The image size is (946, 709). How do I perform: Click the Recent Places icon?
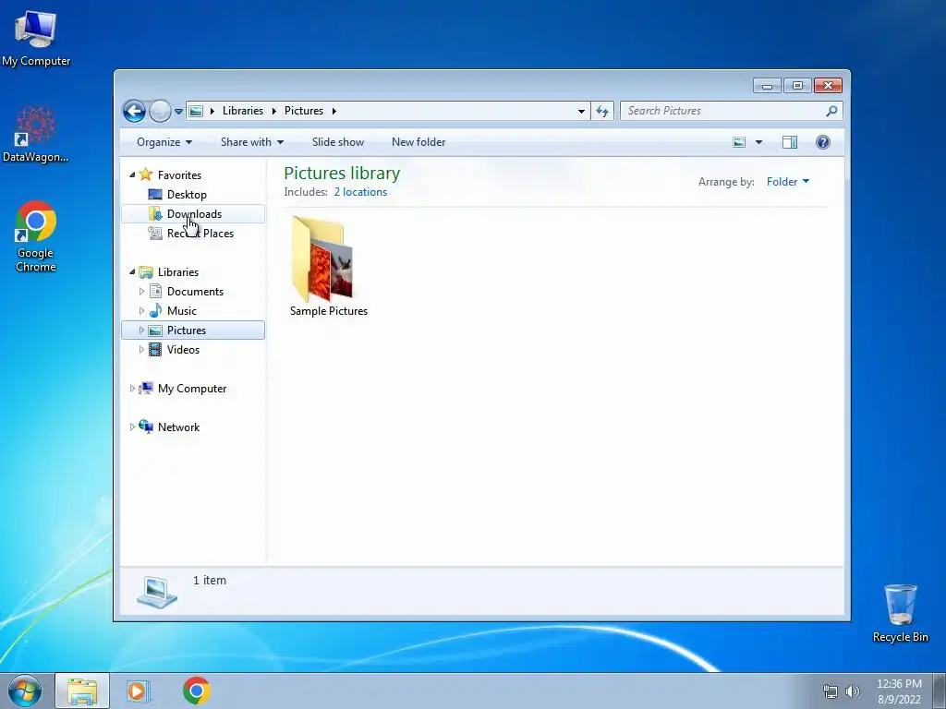155,234
